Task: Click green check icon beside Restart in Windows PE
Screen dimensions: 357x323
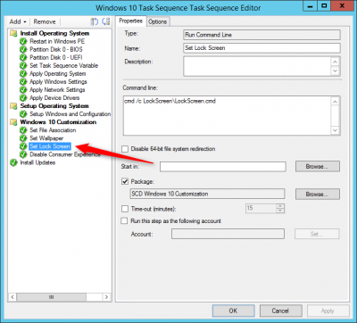Action: (x=23, y=41)
